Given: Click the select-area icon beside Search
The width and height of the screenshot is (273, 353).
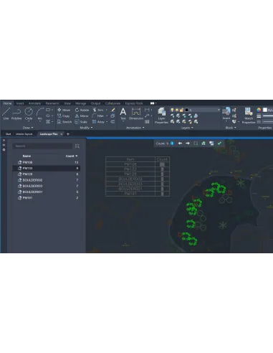Looking at the screenshot, I should click(77, 146).
